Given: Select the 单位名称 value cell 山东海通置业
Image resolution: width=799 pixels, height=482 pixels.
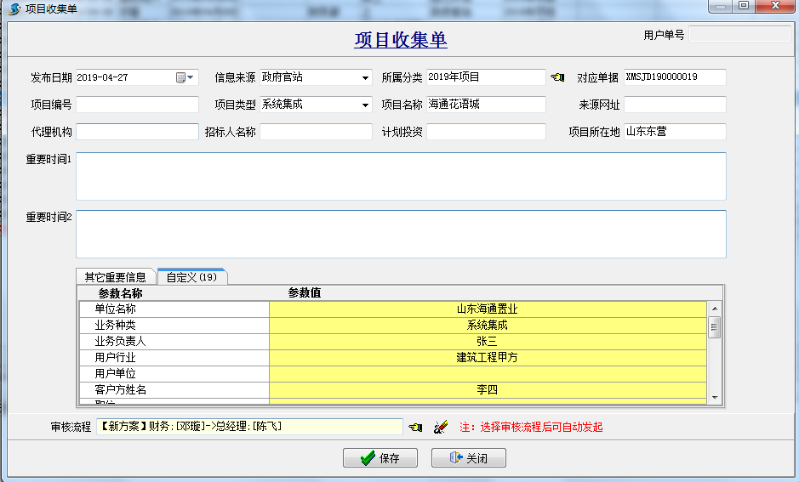Looking at the screenshot, I should point(487,309).
